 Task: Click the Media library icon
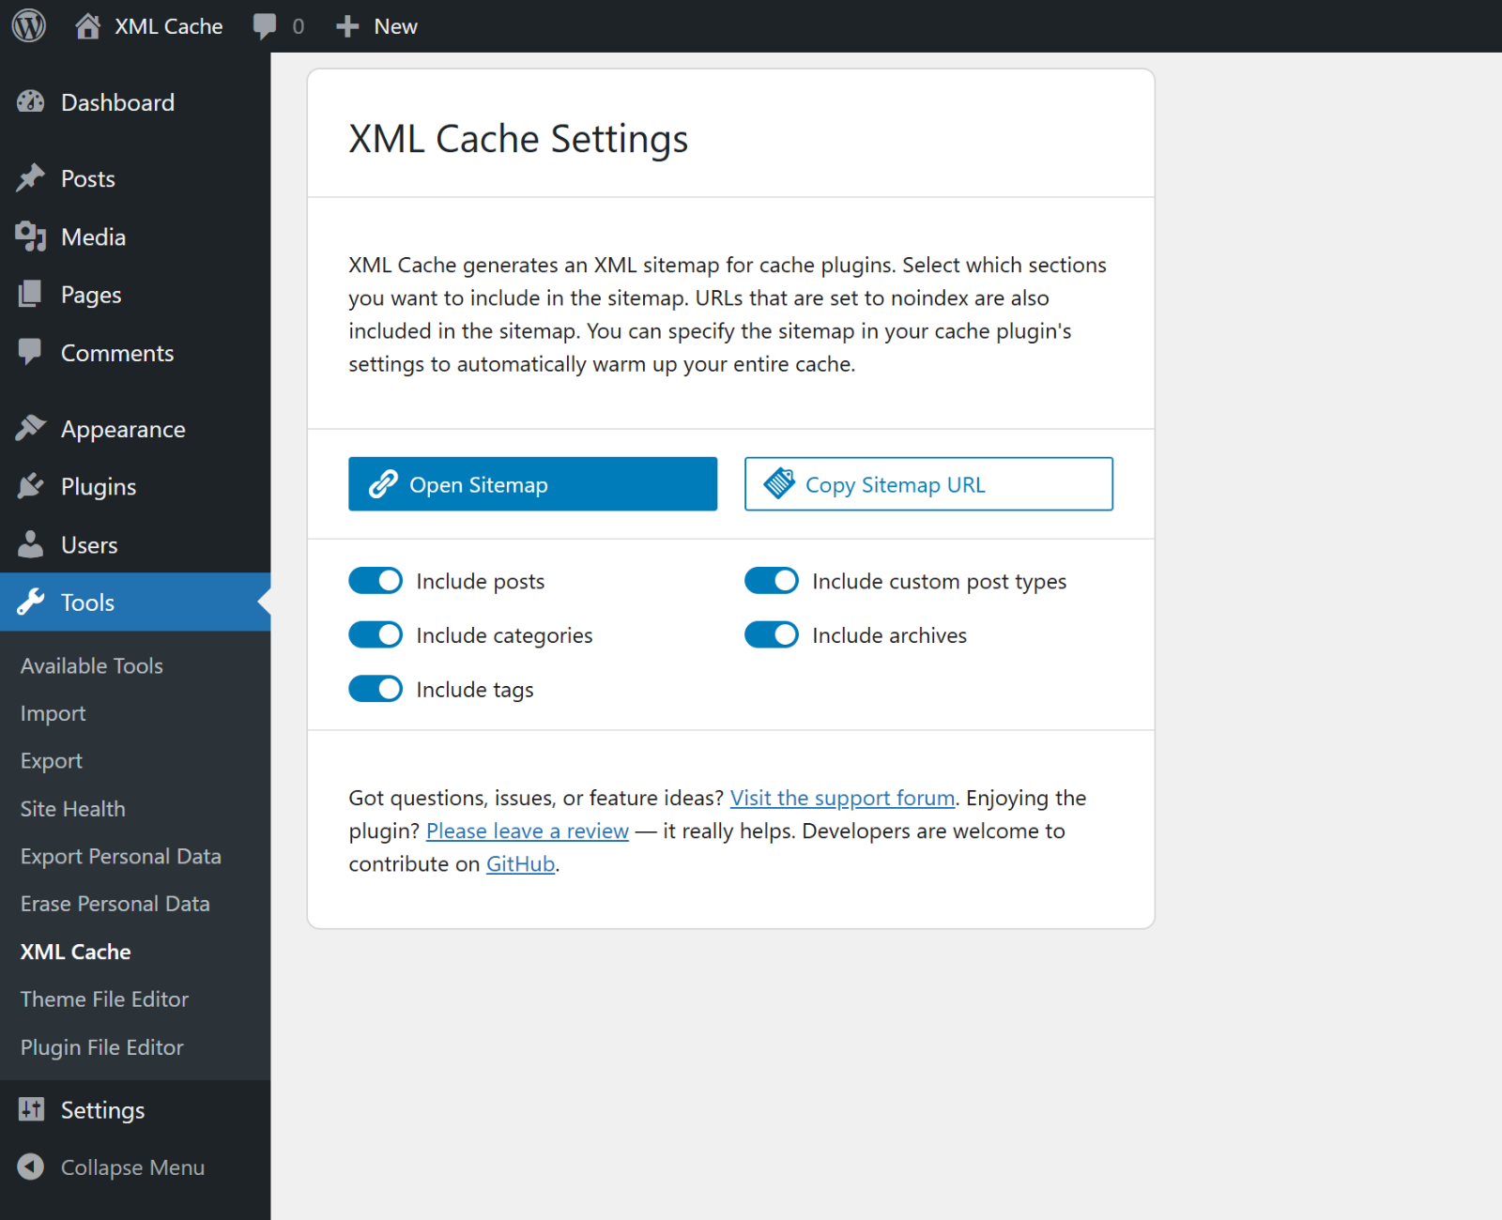[x=31, y=236]
